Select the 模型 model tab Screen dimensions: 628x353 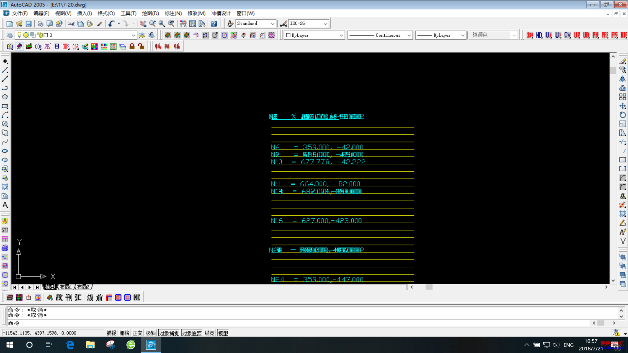tap(50, 287)
